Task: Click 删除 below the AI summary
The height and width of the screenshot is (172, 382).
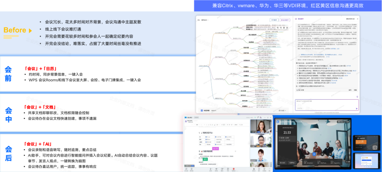Action: (x=355, y=90)
